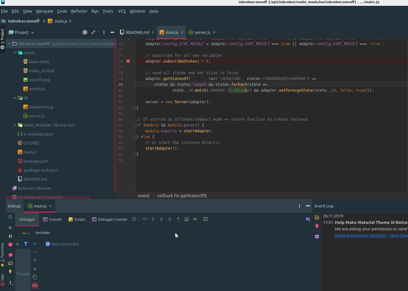408x291 pixels.
Task: Pause the debugged program
Action: click(x=10, y=236)
